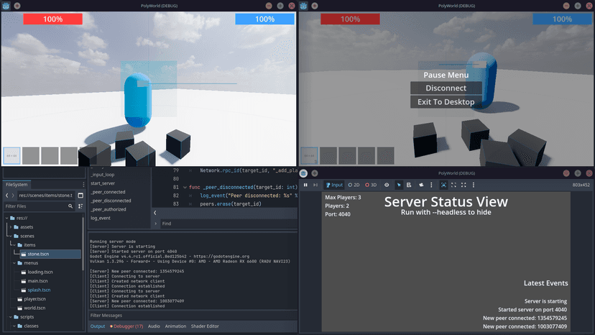Click the camera override icon in game toolbar

point(422,185)
